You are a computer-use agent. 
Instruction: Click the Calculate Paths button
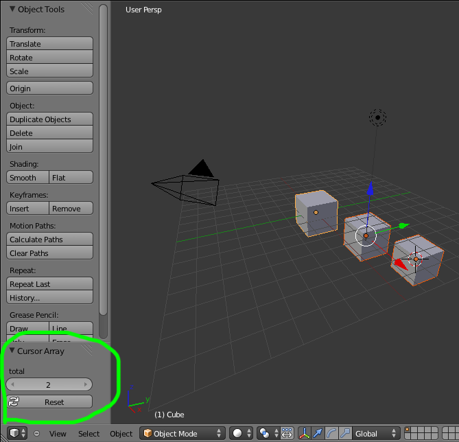click(50, 240)
